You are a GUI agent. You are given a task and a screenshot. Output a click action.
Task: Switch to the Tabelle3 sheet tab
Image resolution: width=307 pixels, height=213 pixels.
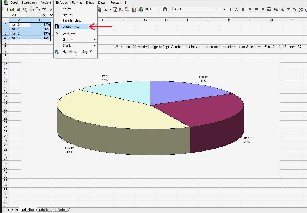click(x=60, y=210)
